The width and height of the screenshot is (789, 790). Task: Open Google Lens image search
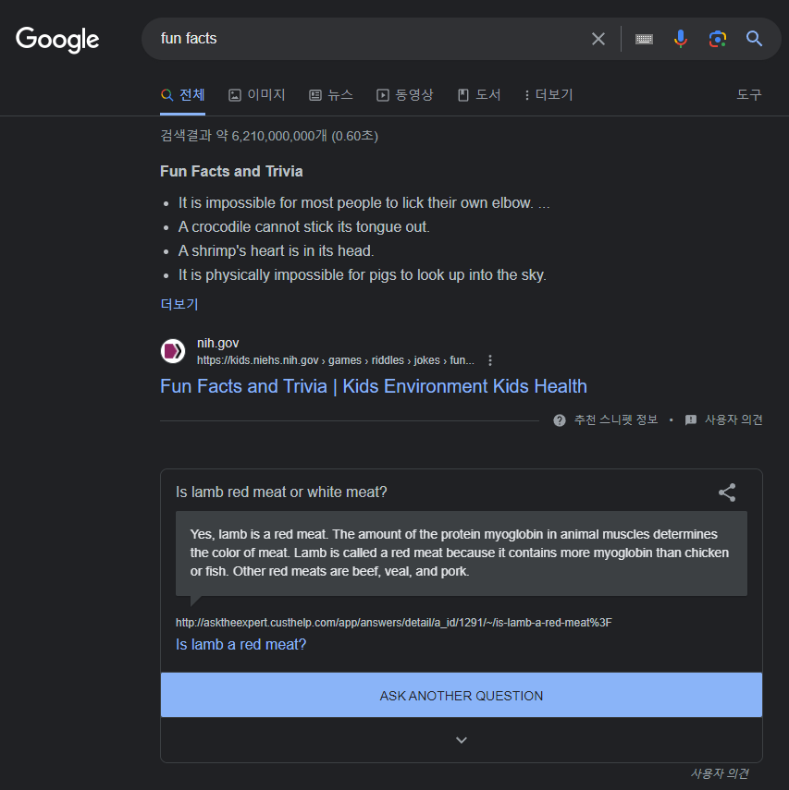[x=717, y=39]
